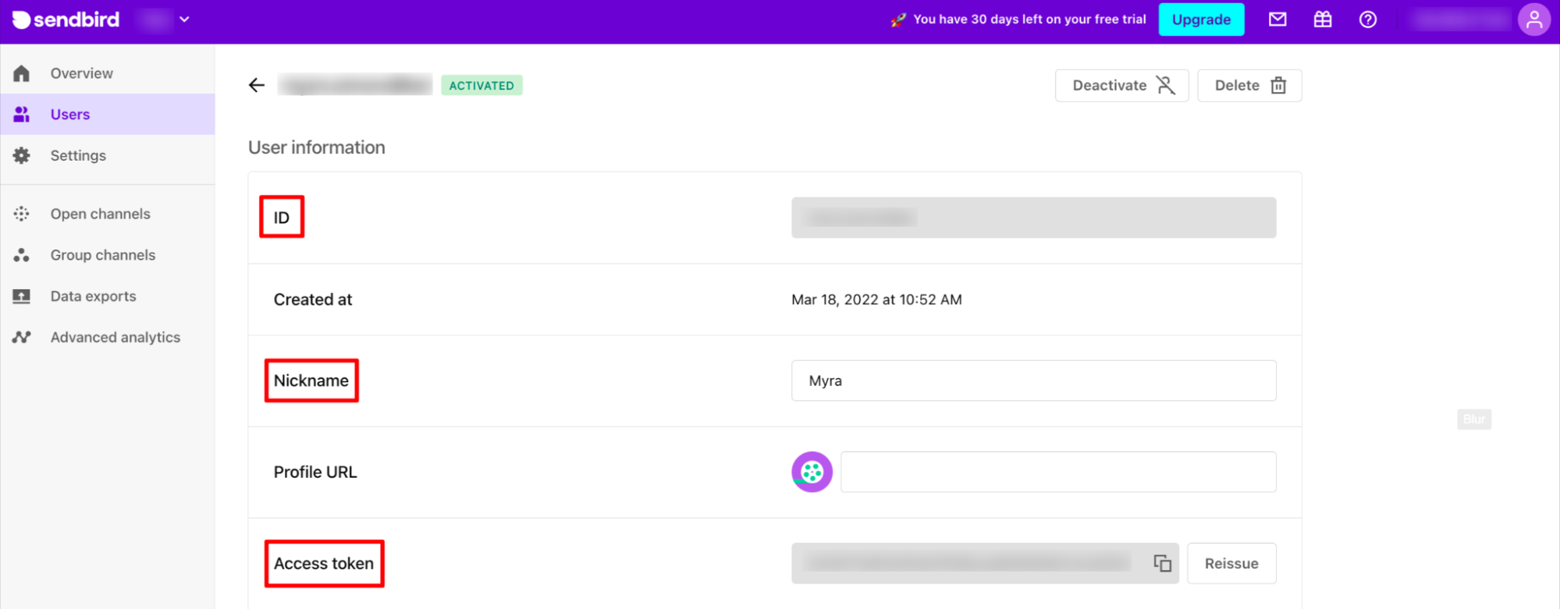Click the Settings gear icon
The height and width of the screenshot is (609, 1560).
point(22,155)
